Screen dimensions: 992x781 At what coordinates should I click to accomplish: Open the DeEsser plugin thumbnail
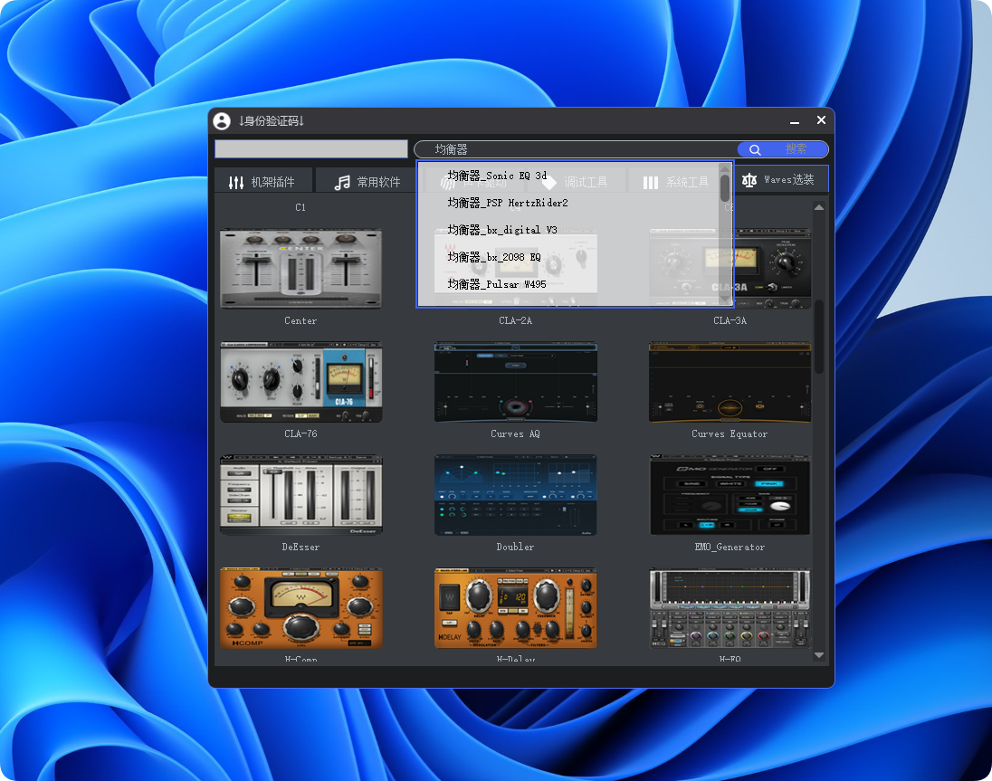pos(300,494)
